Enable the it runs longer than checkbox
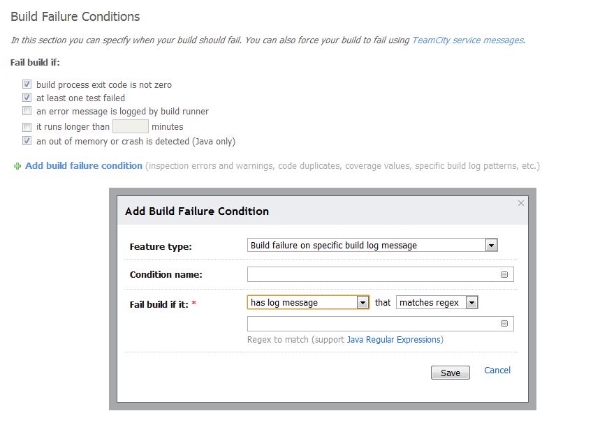This screenshot has width=607, height=441. 27,127
